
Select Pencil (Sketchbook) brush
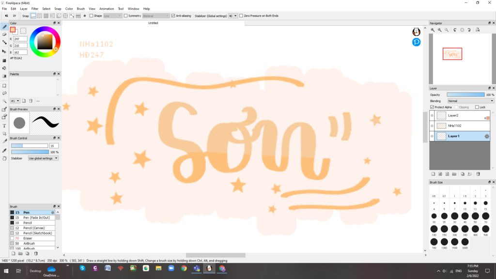(32, 233)
